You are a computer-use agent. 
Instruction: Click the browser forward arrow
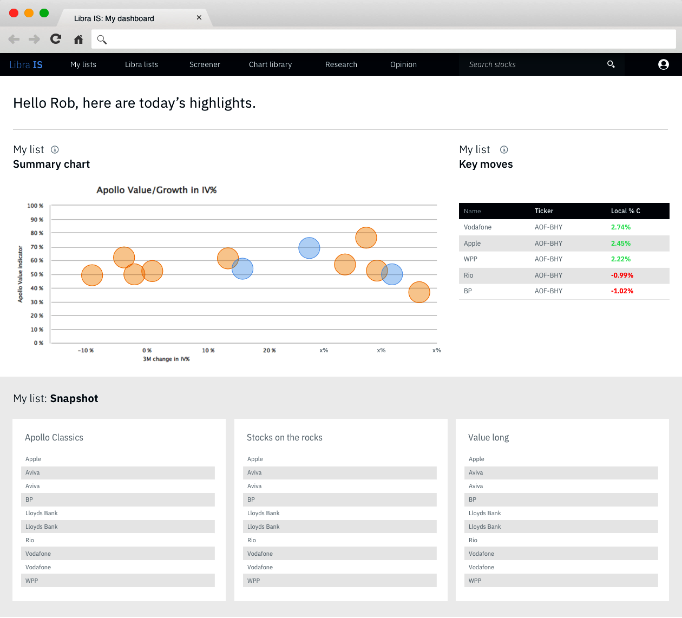coord(34,39)
